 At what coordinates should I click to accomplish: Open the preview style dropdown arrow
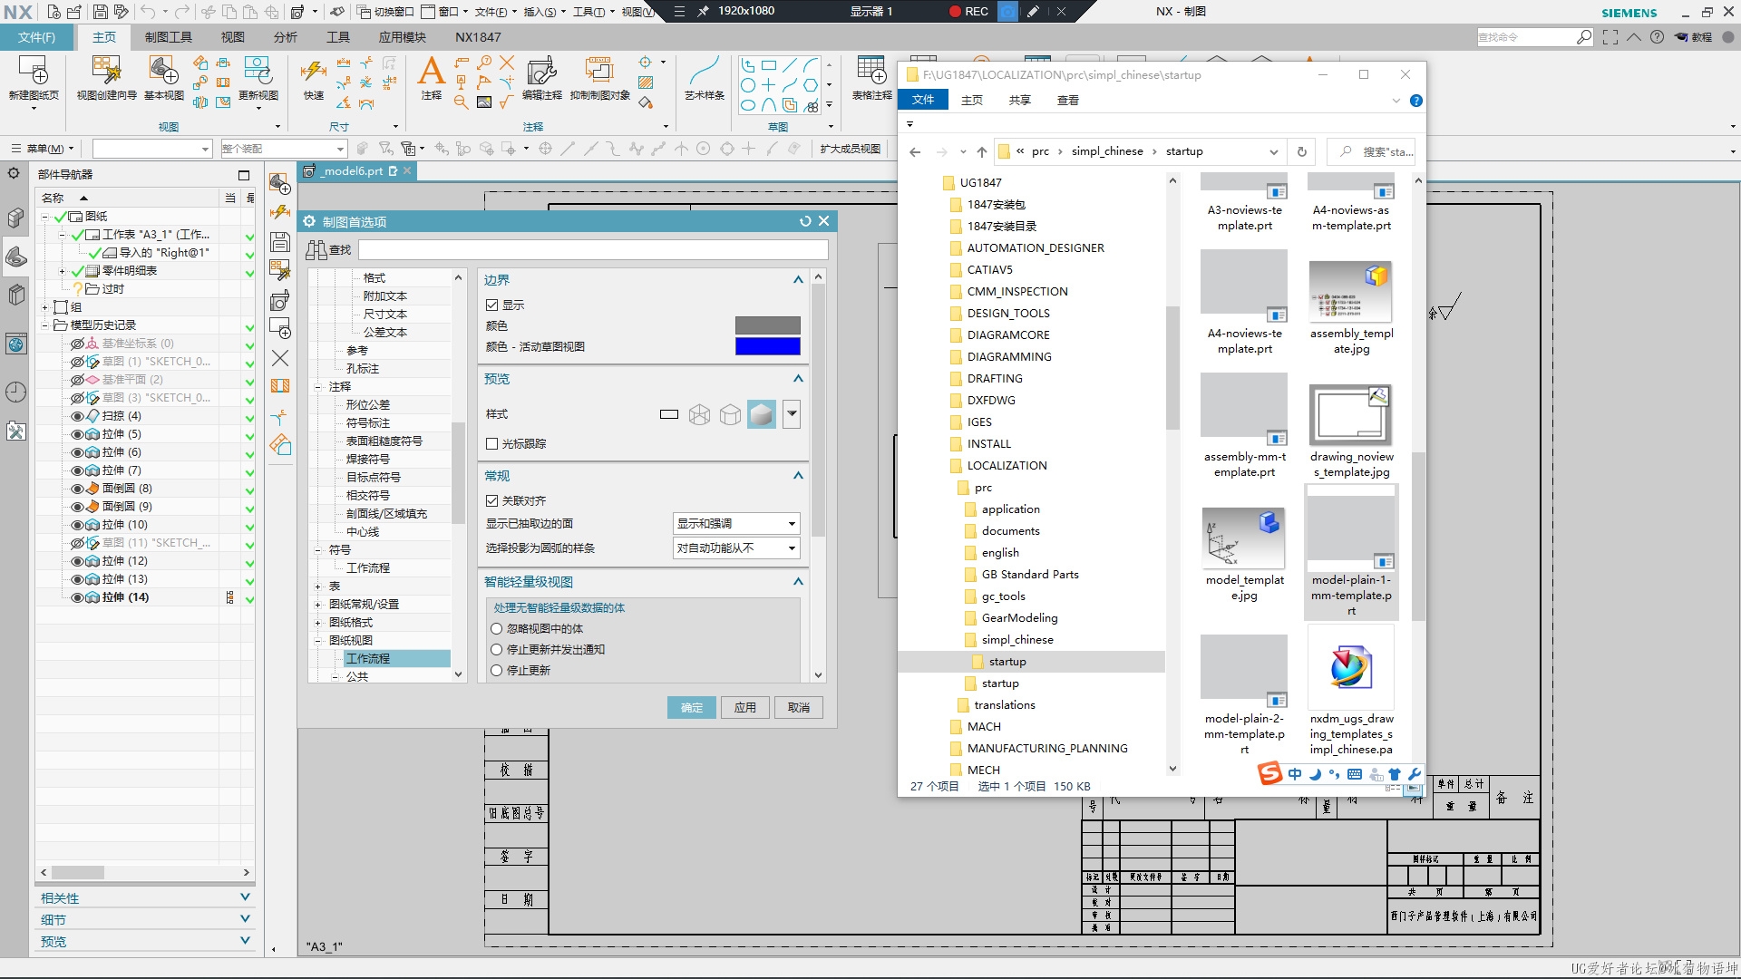pyautogui.click(x=792, y=414)
